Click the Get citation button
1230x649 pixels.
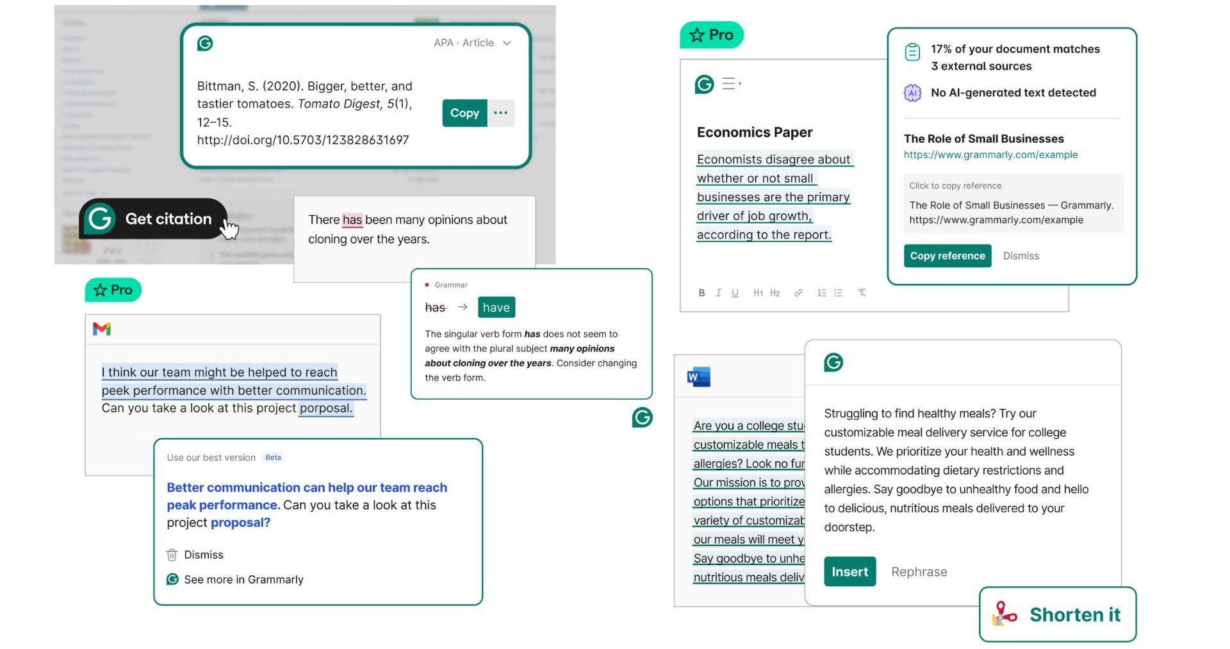(x=153, y=218)
